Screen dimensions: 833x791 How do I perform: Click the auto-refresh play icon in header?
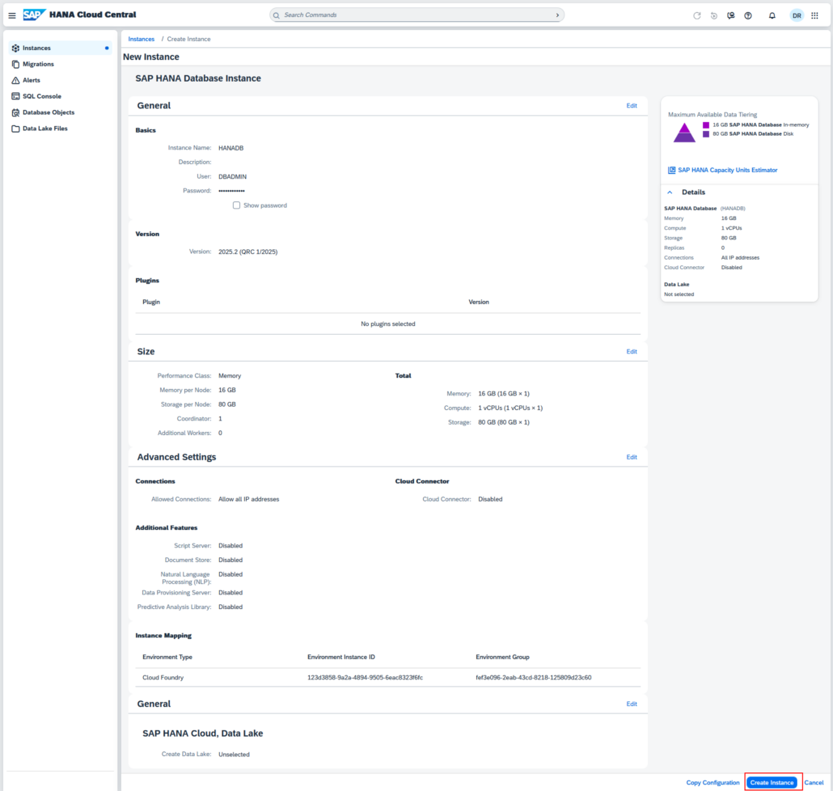pyautogui.click(x=714, y=15)
